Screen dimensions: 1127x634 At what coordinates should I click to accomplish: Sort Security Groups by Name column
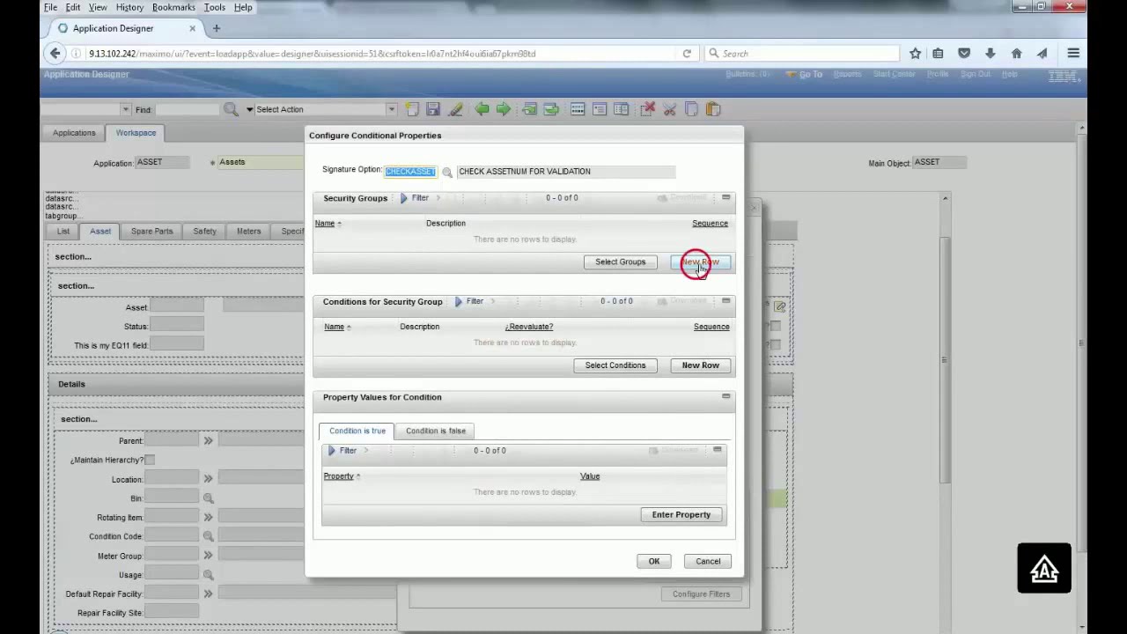point(325,224)
